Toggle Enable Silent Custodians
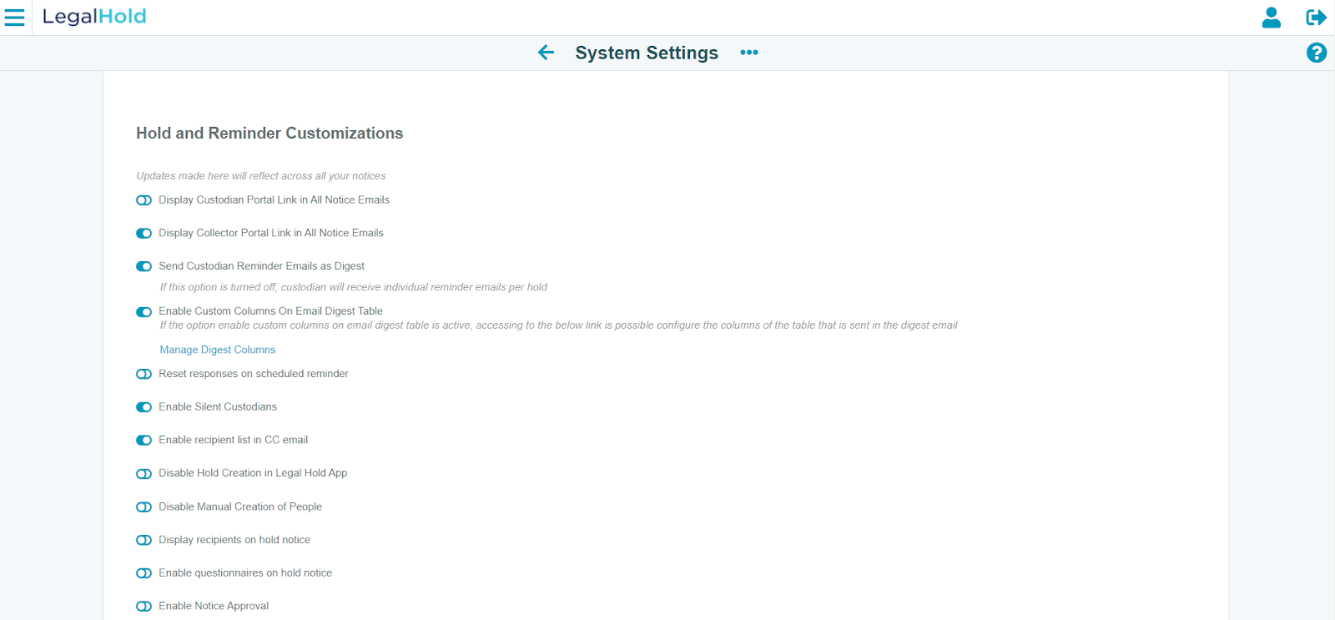This screenshot has width=1335, height=620. point(144,407)
